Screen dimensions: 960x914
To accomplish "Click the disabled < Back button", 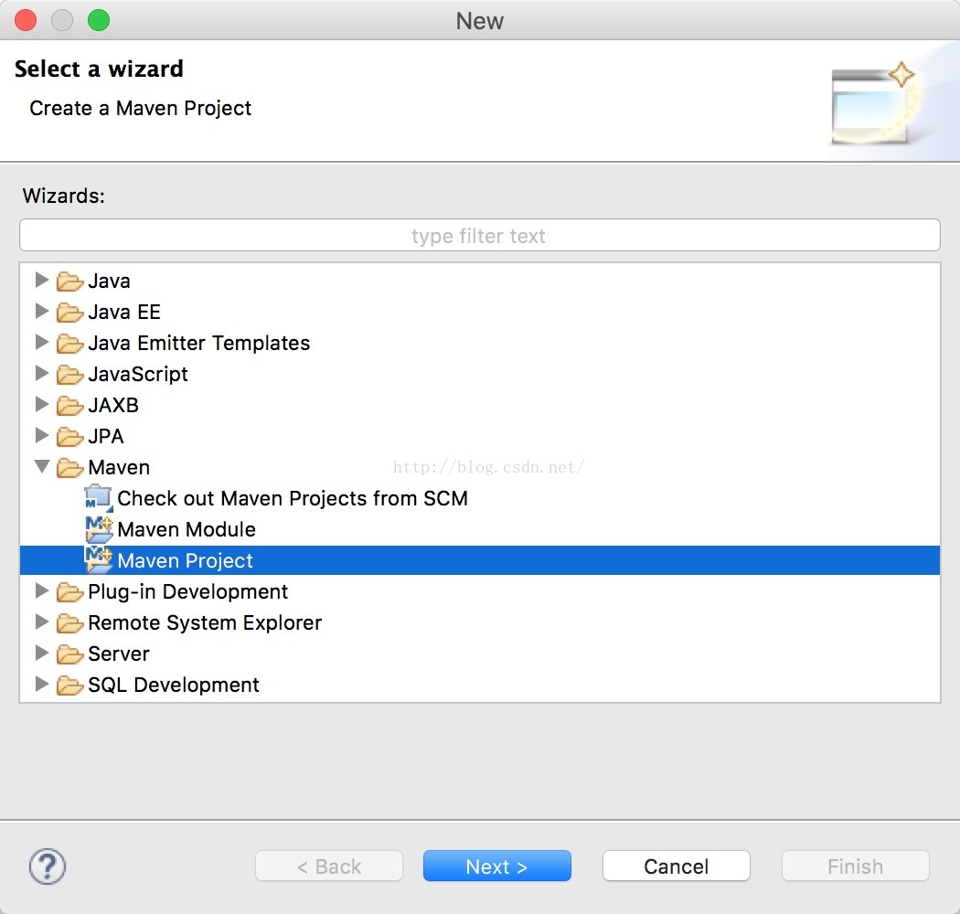I will (329, 866).
